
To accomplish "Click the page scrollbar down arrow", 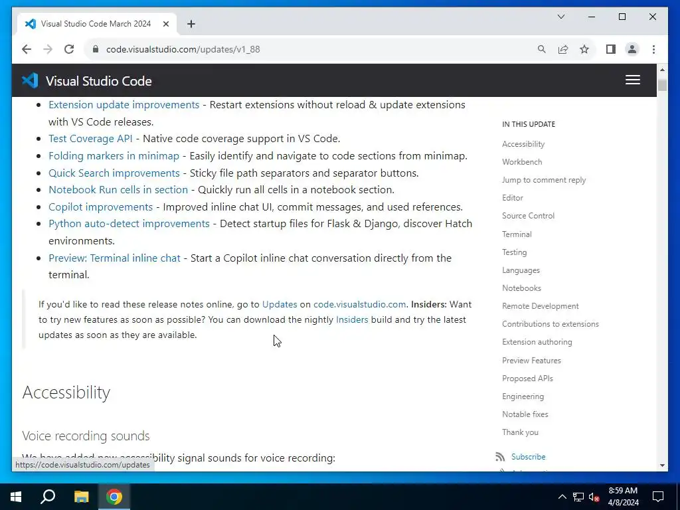I will point(662,466).
